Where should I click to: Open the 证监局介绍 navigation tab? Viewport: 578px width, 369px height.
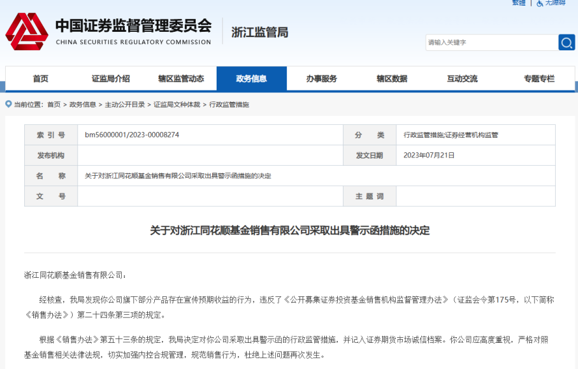coord(111,78)
